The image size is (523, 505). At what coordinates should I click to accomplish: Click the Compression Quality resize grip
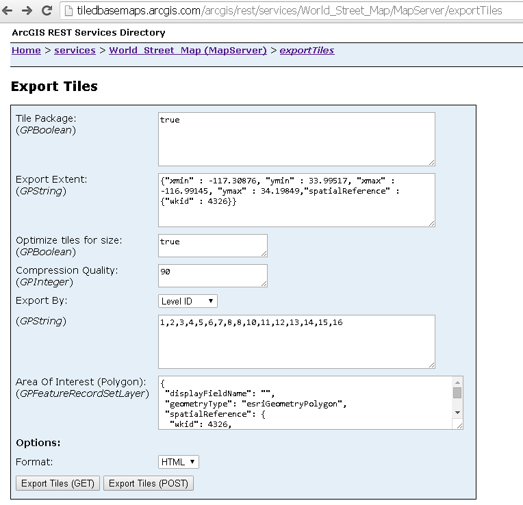click(264, 284)
